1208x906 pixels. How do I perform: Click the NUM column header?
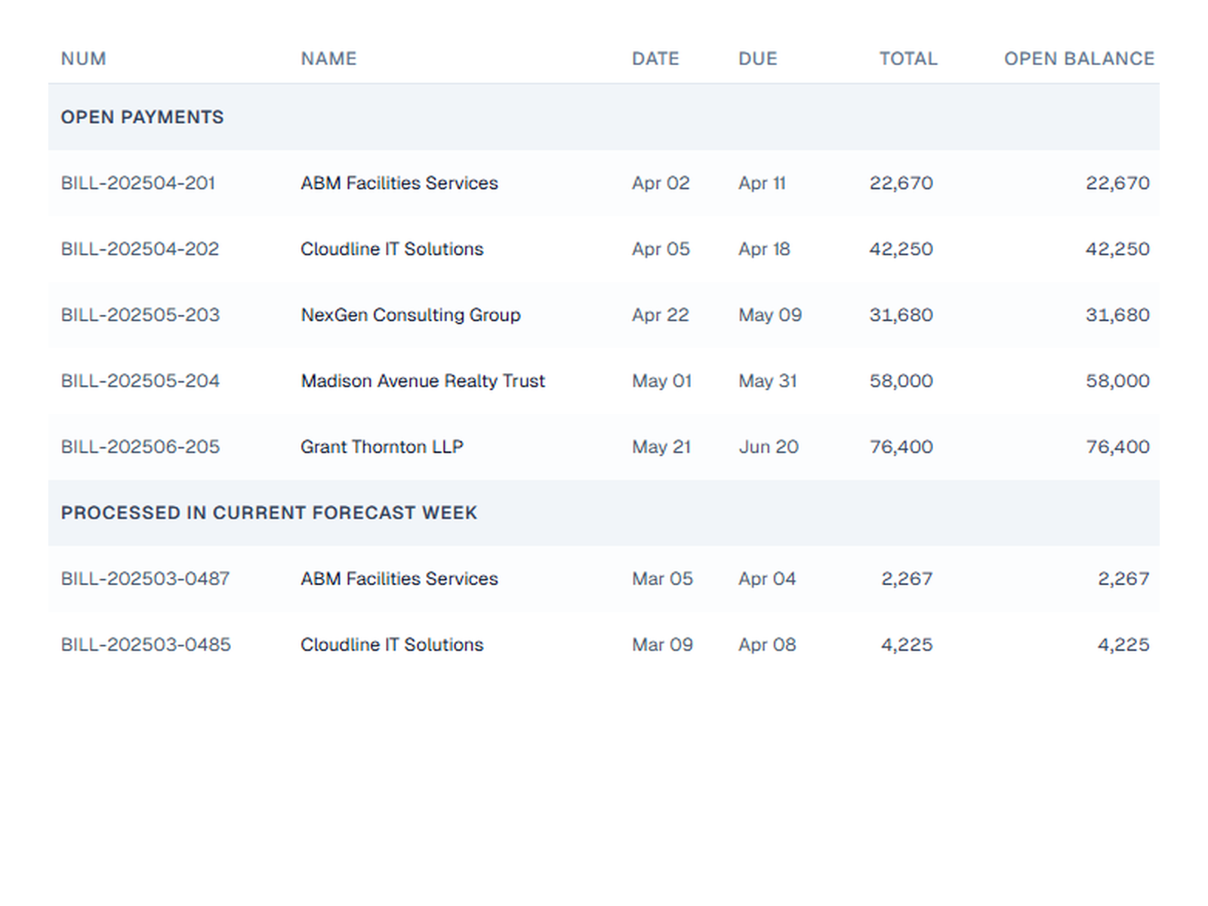tap(83, 59)
